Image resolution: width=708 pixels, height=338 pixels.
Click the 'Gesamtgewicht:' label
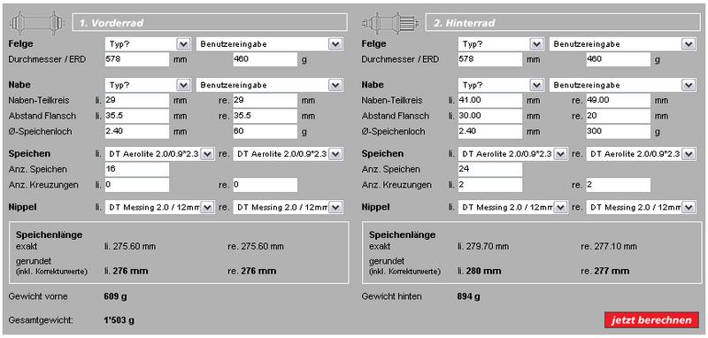tap(41, 321)
